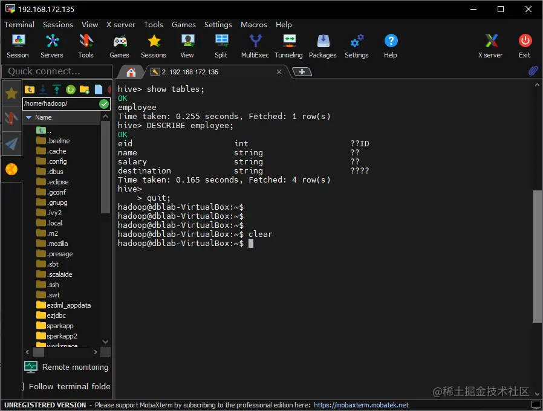
Task: Click the SFTP upload arrow icon
Action: pyautogui.click(x=57, y=89)
